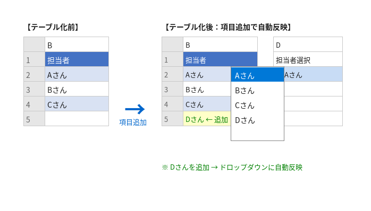This screenshot has width=371, height=211.
Task: Click column B header in right table
Action: (x=220, y=45)
